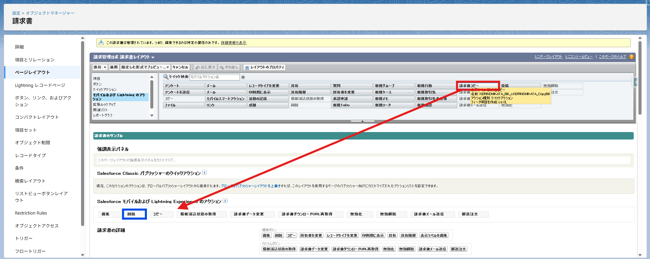
Task: Clear quick search with the X icon
Action: [243, 77]
